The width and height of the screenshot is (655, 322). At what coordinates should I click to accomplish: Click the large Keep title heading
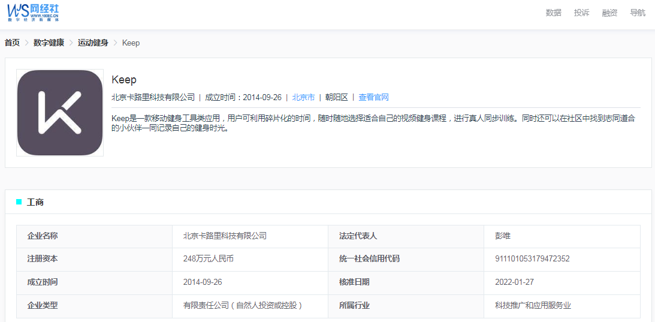point(124,80)
